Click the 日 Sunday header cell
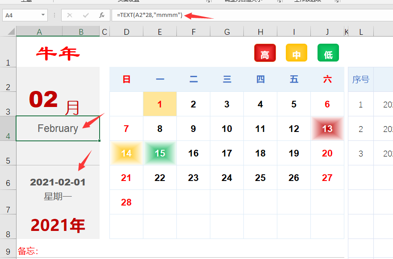Screen dimensions: 393x259 [x=126, y=79]
